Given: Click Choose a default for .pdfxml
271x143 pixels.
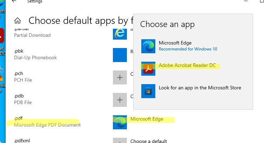Looking at the screenshot, I should pos(149,141).
